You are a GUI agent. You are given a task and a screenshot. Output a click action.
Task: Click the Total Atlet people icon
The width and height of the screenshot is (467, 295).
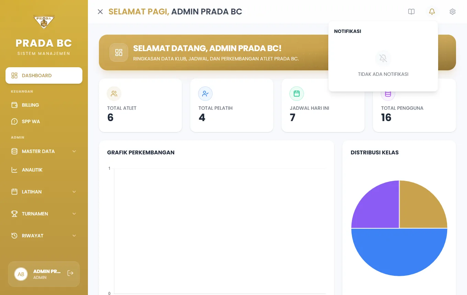(x=114, y=94)
